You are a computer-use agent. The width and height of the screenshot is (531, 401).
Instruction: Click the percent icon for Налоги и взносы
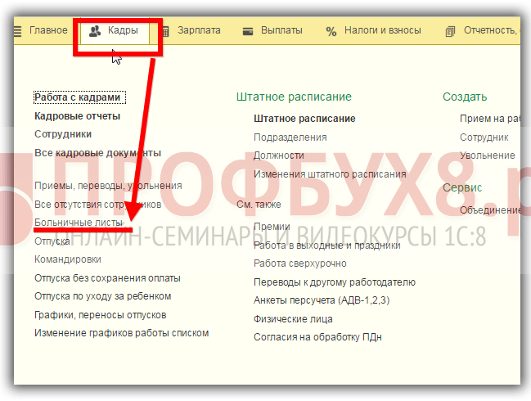tap(331, 31)
